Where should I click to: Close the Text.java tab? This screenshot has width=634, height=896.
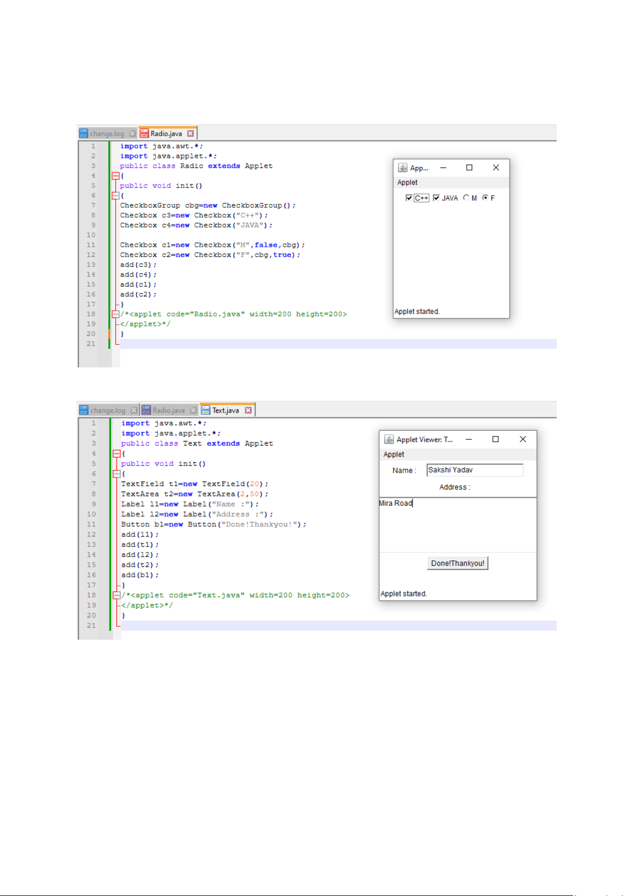(248, 410)
